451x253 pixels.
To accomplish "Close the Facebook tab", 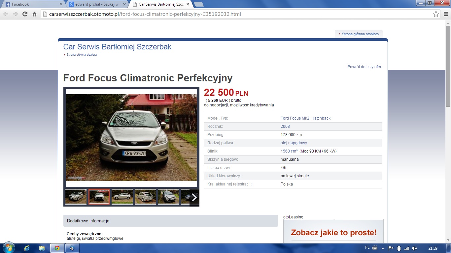I will coord(61,4).
